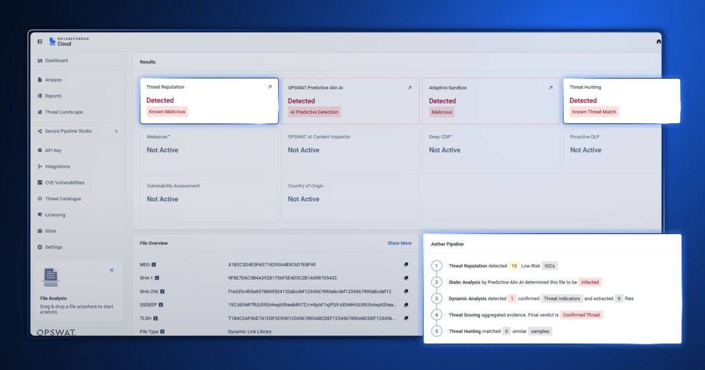This screenshot has width=705, height=370.
Task: Click the info icon next to SSDEEP
Action: pyautogui.click(x=161, y=305)
